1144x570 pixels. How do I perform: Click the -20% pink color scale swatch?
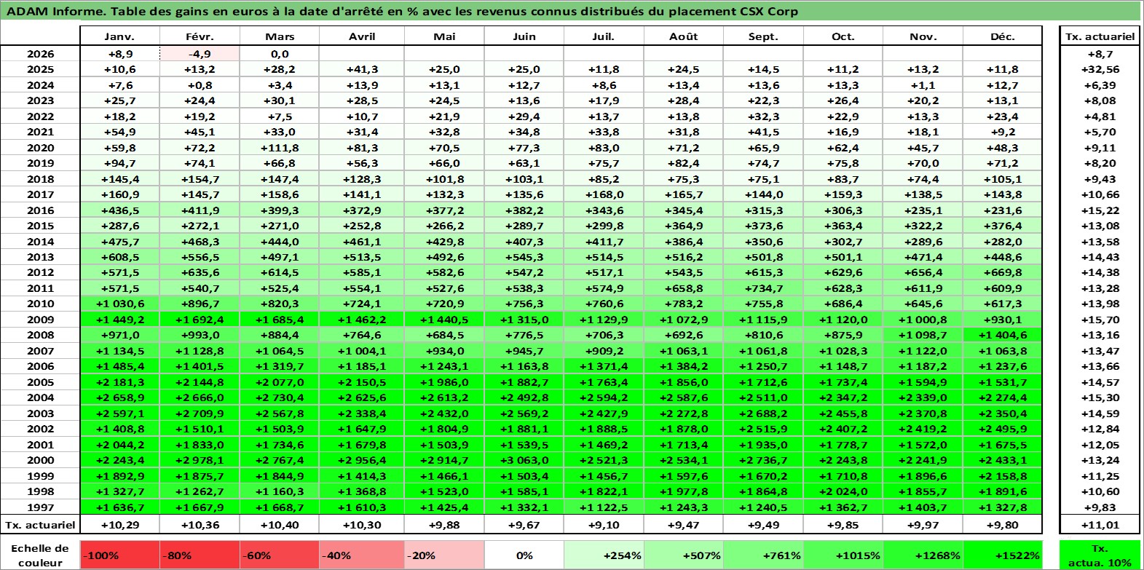444,555
